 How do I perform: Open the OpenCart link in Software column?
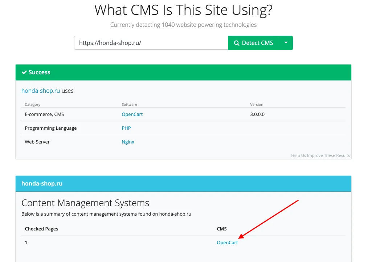(132, 114)
